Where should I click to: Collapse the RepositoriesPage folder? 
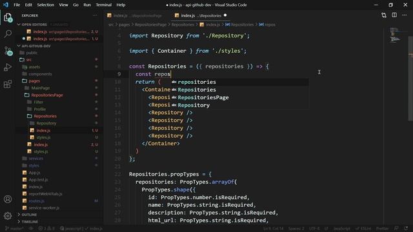[47, 95]
